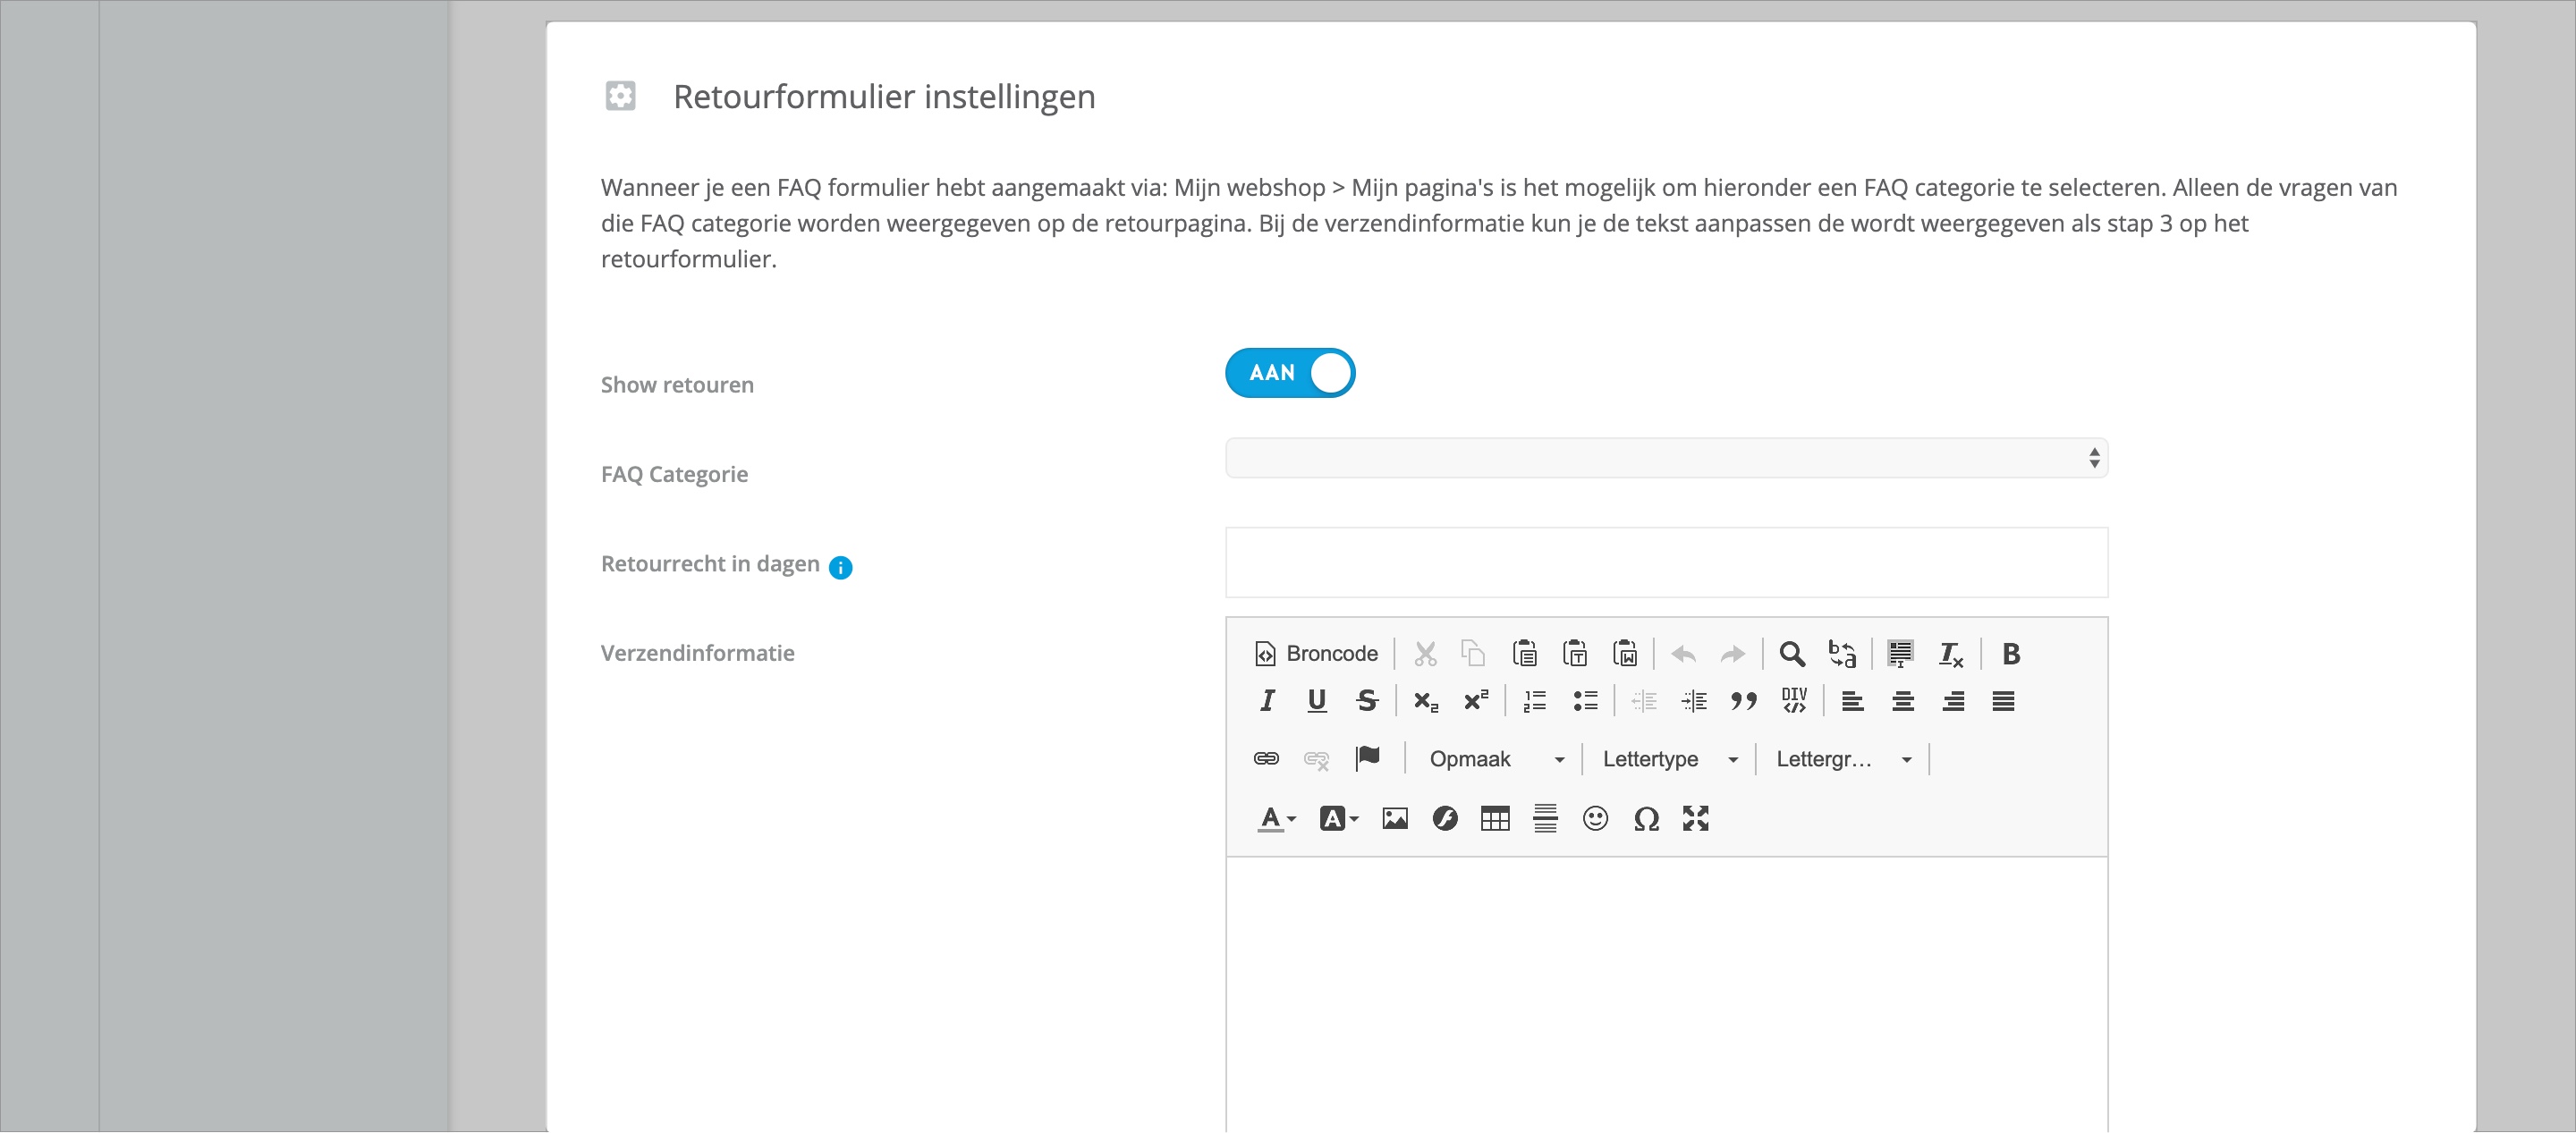The width and height of the screenshot is (2576, 1133).
Task: Open Find with the magnifier icon
Action: [1792, 653]
